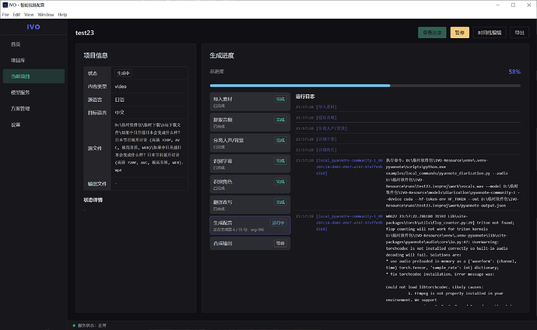
Task: Click the [识别字幕] log entry
Action: (x=326, y=139)
